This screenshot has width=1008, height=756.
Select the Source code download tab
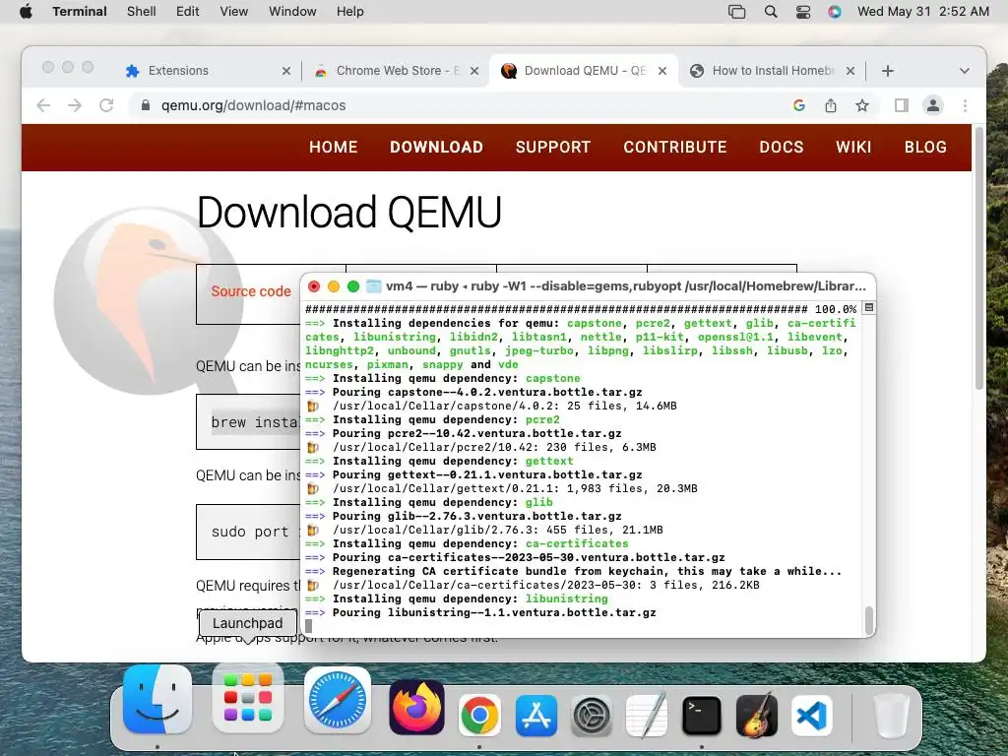pyautogui.click(x=251, y=291)
